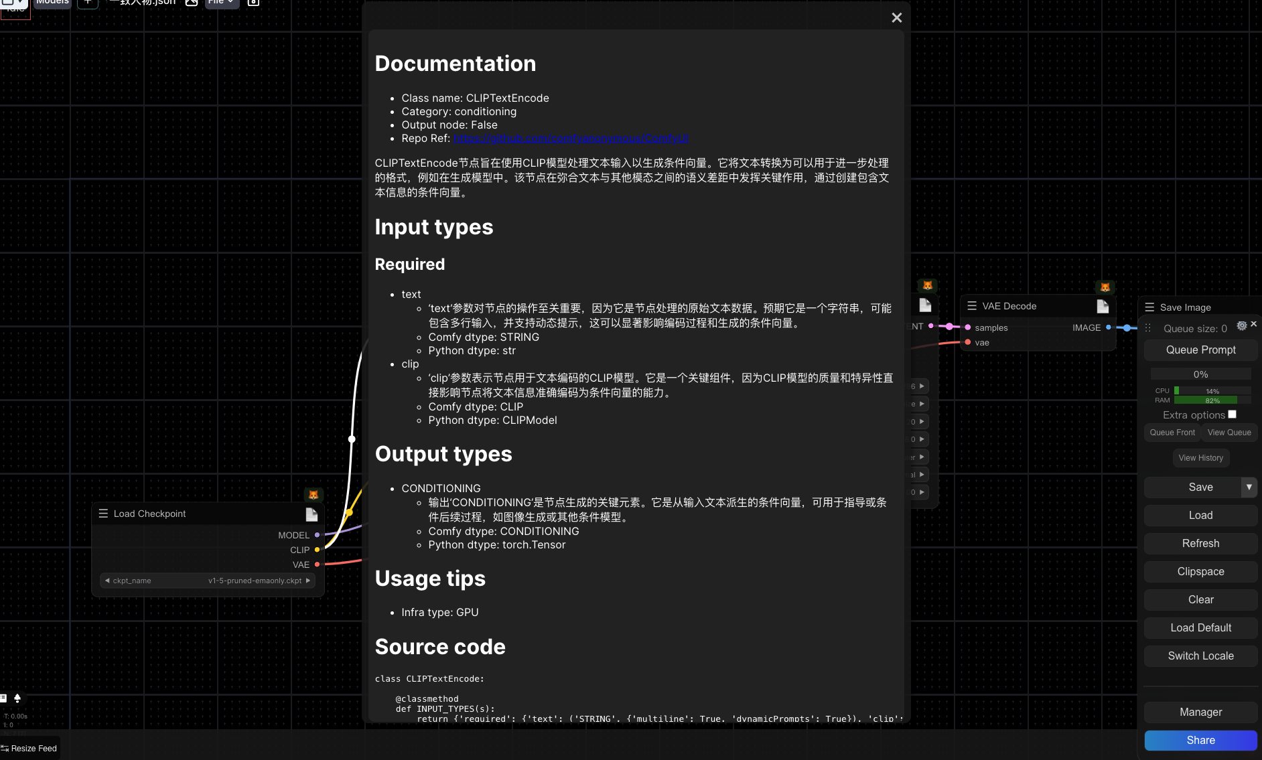Click the yellow midpoint dot on CLIP link
The height and width of the screenshot is (760, 1262).
pos(349,513)
